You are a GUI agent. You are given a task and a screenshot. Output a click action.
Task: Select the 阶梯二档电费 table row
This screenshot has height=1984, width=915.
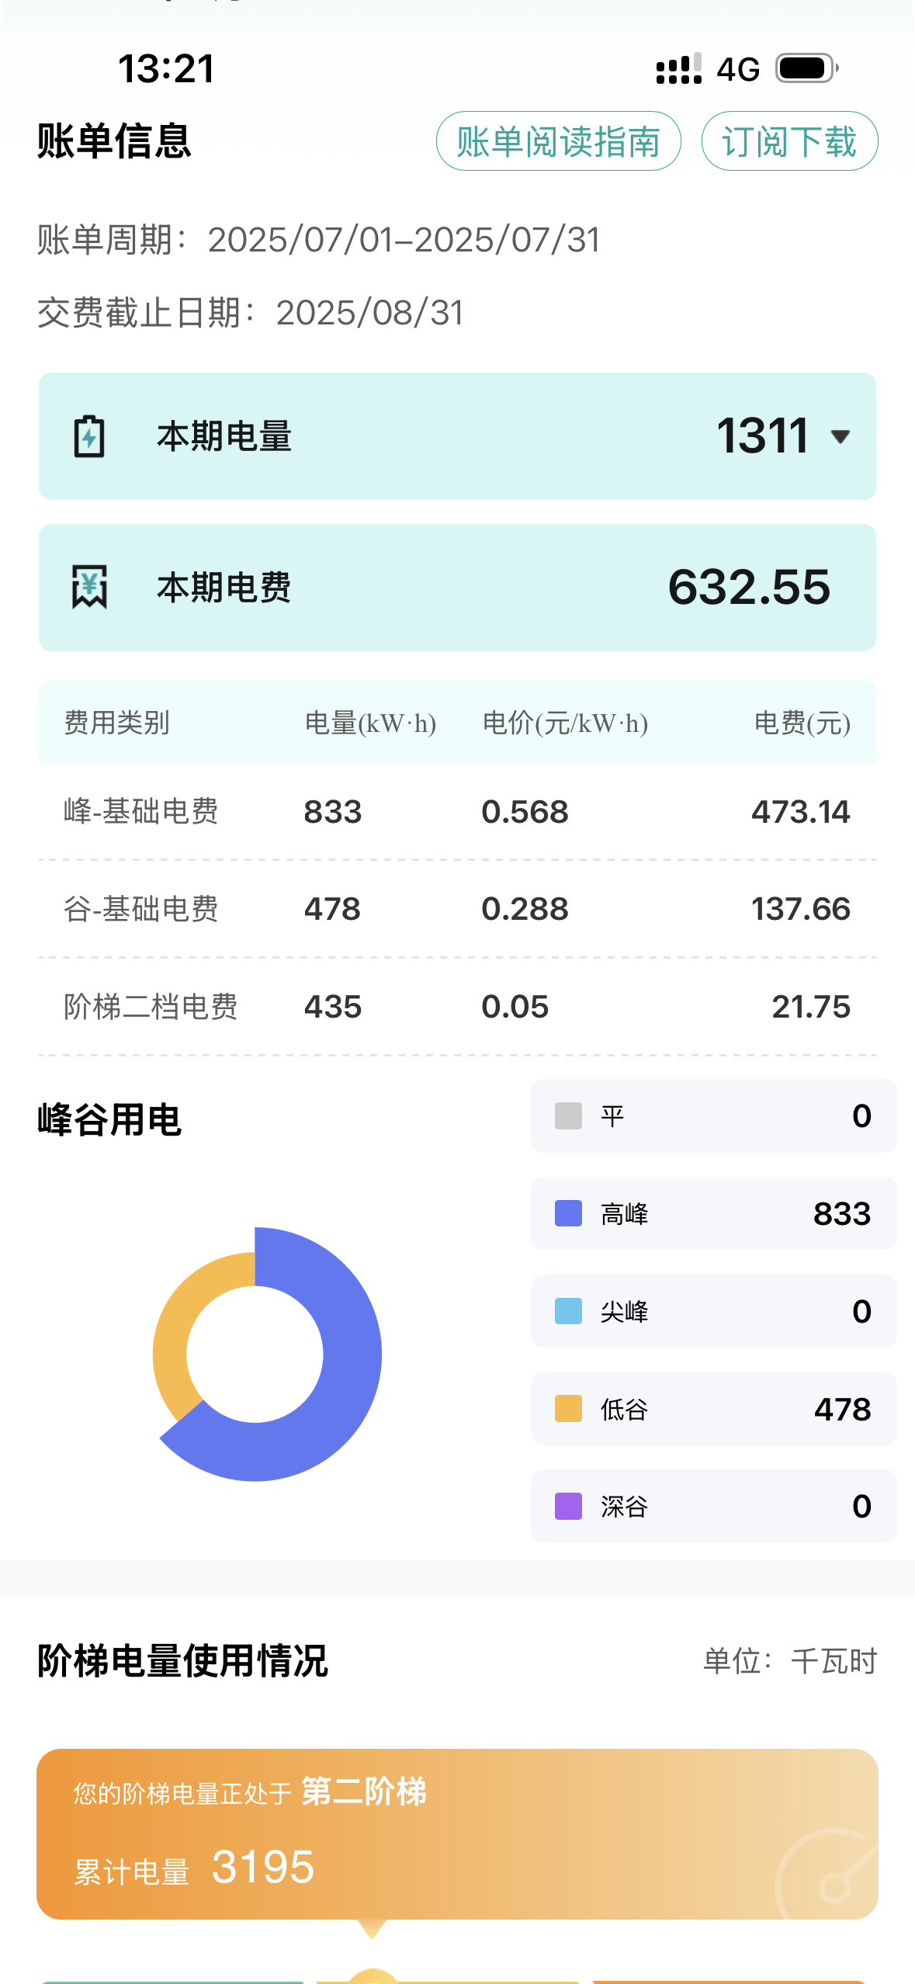[457, 1007]
